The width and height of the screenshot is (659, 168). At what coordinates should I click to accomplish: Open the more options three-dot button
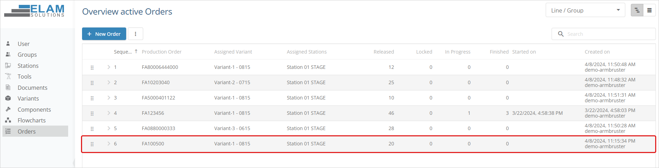pos(136,34)
